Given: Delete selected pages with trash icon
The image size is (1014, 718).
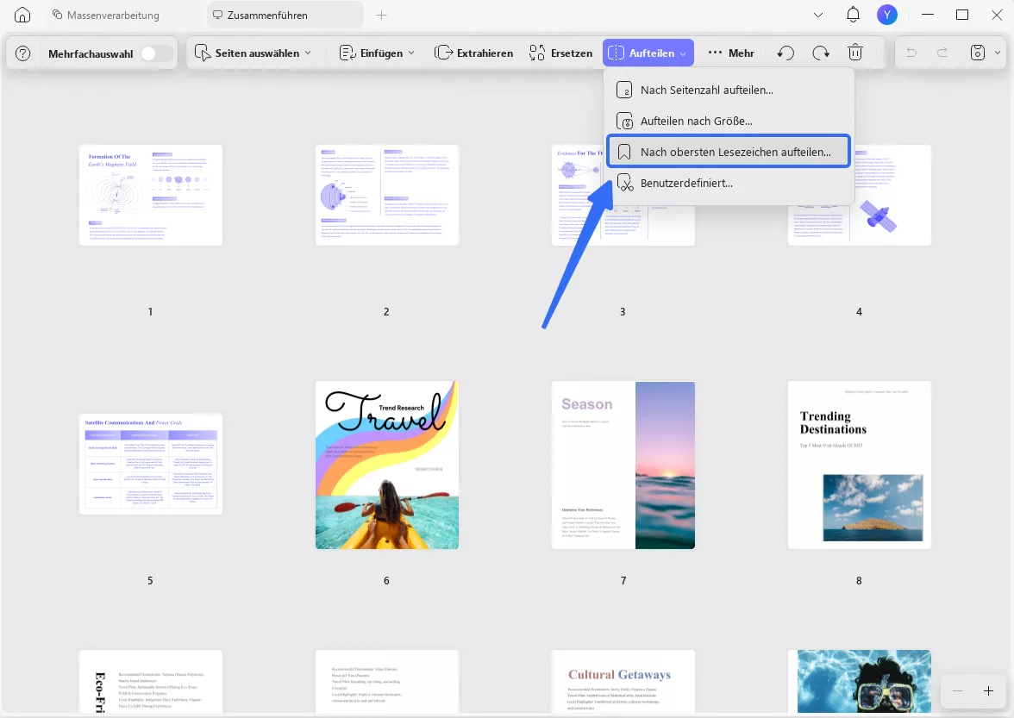Looking at the screenshot, I should point(855,53).
